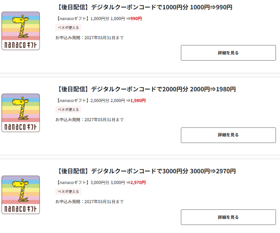The width and height of the screenshot is (280, 233).
Task: Click the red 990円 discounted price
Action: 136,18
